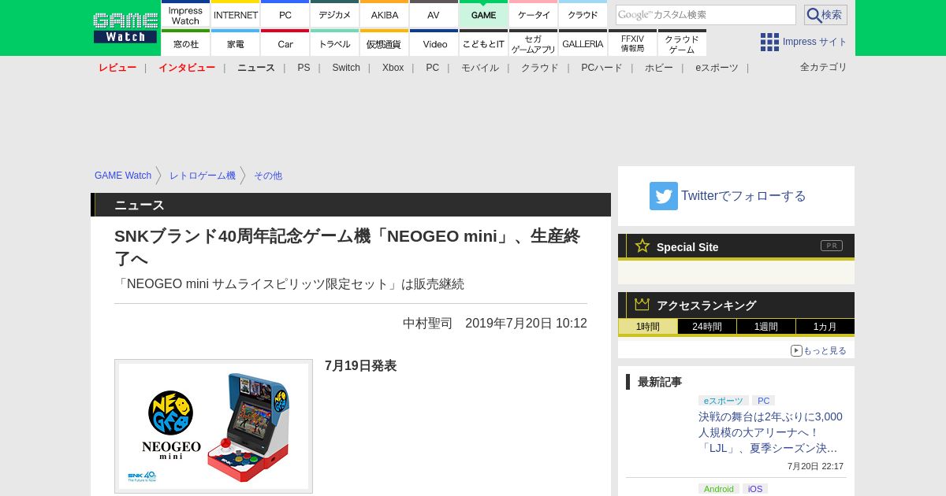Open Car Watch tab

(285, 43)
